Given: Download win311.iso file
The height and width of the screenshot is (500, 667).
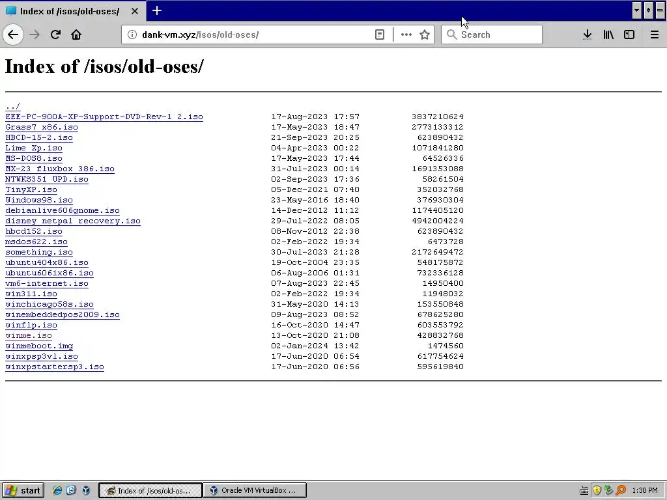Looking at the screenshot, I should pyautogui.click(x=31, y=294).
